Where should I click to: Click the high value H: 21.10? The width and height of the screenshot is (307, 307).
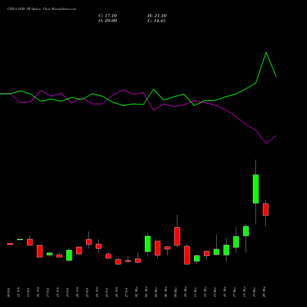point(157,16)
